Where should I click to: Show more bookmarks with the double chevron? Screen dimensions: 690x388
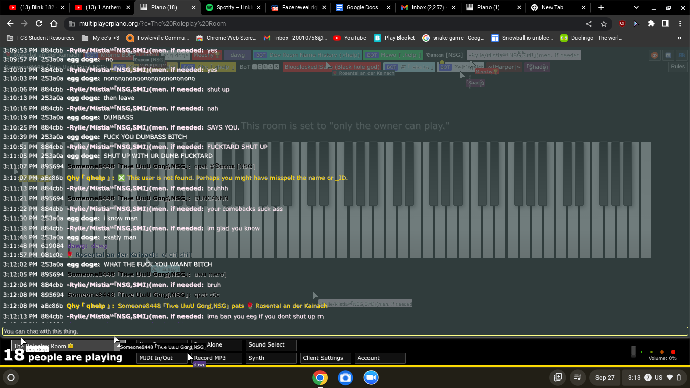coord(679,38)
